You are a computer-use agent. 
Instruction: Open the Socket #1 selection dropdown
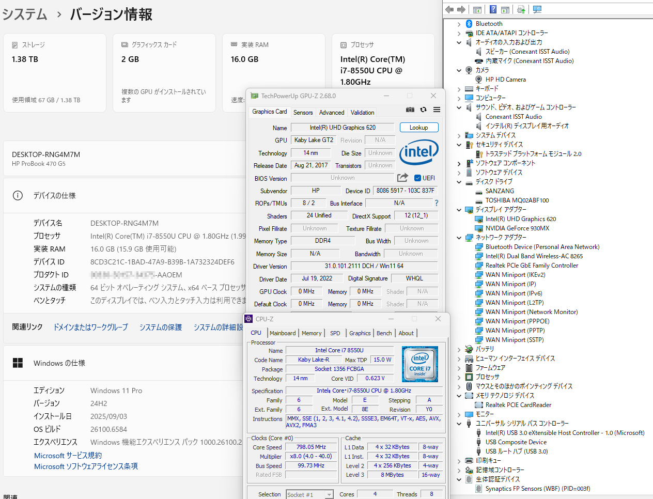(x=329, y=495)
